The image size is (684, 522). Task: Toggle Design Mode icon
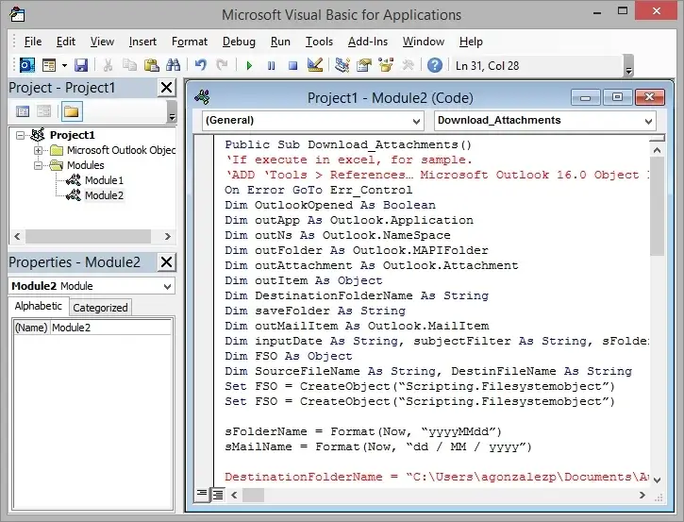click(x=315, y=65)
